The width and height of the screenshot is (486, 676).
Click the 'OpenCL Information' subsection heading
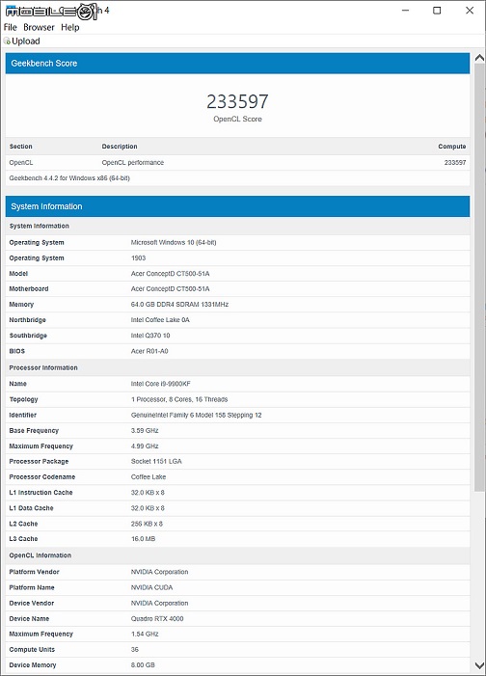coord(40,555)
